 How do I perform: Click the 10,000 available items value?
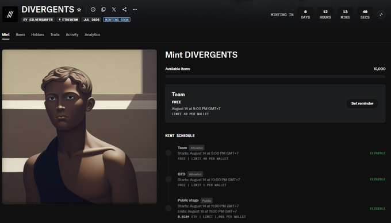point(379,69)
